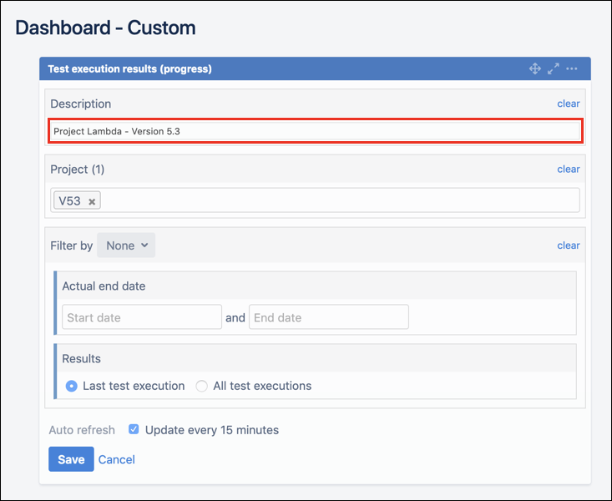Screen dimensions: 612x501
Task: Click the Actual end date label
Action: (x=104, y=286)
